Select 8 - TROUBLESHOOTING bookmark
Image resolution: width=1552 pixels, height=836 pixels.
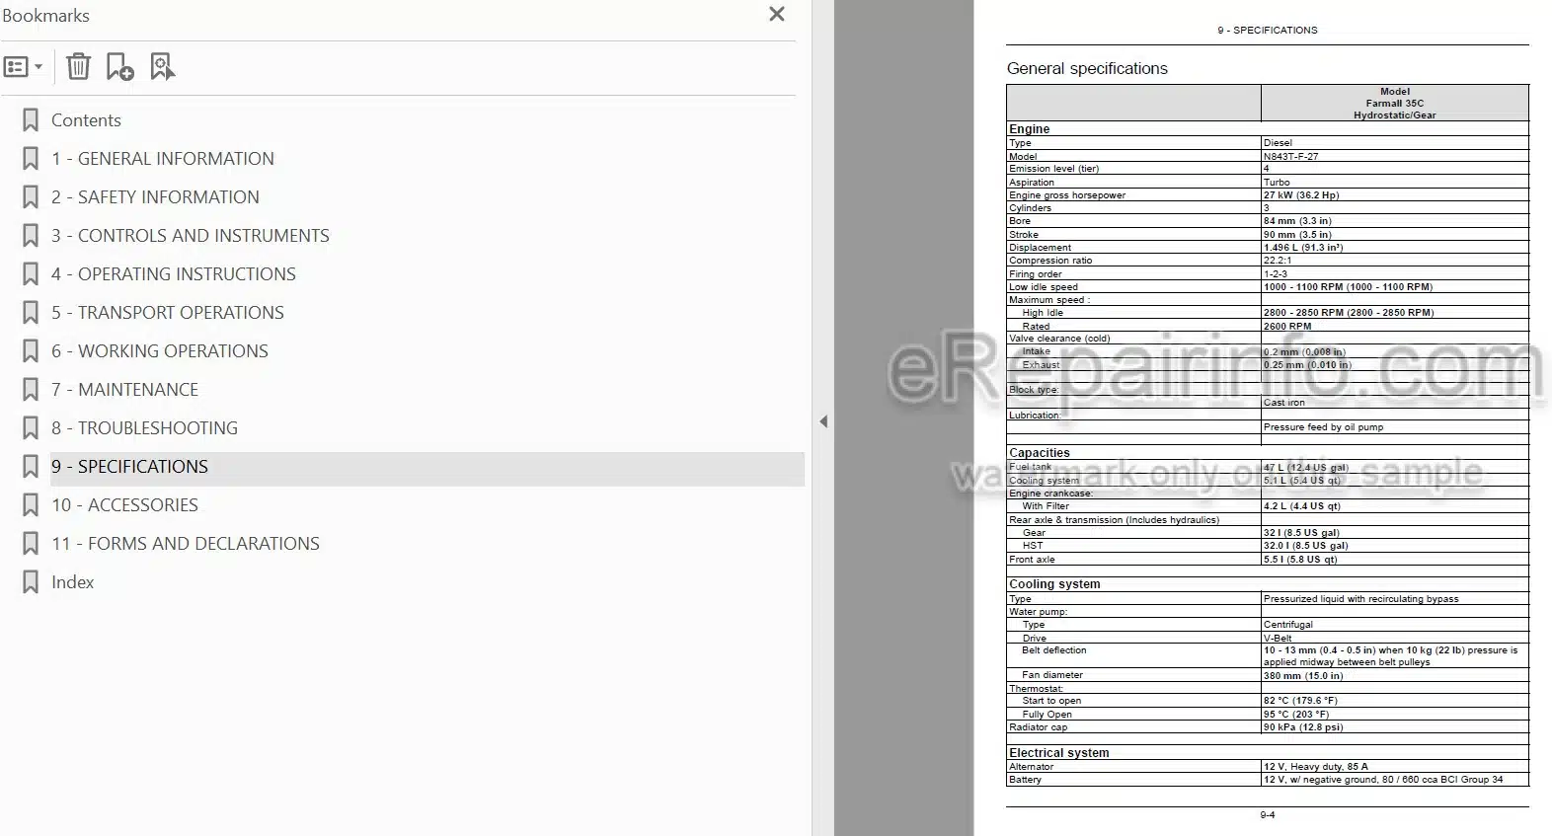(x=144, y=428)
